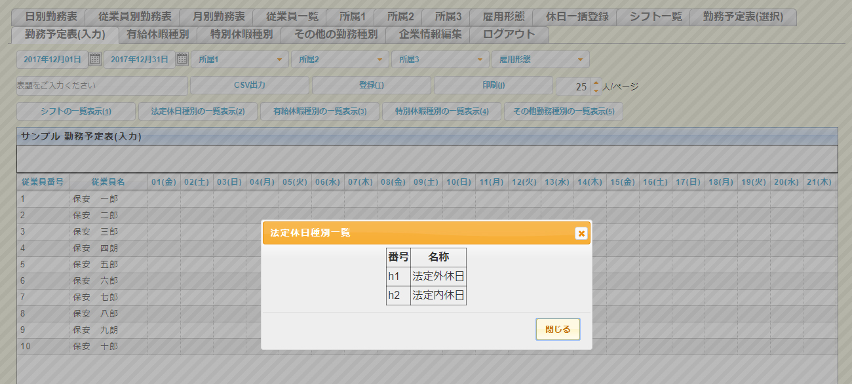This screenshot has width=852, height=384.
Task: Increase the 人/ページ count with the up arrow
Action: click(596, 83)
